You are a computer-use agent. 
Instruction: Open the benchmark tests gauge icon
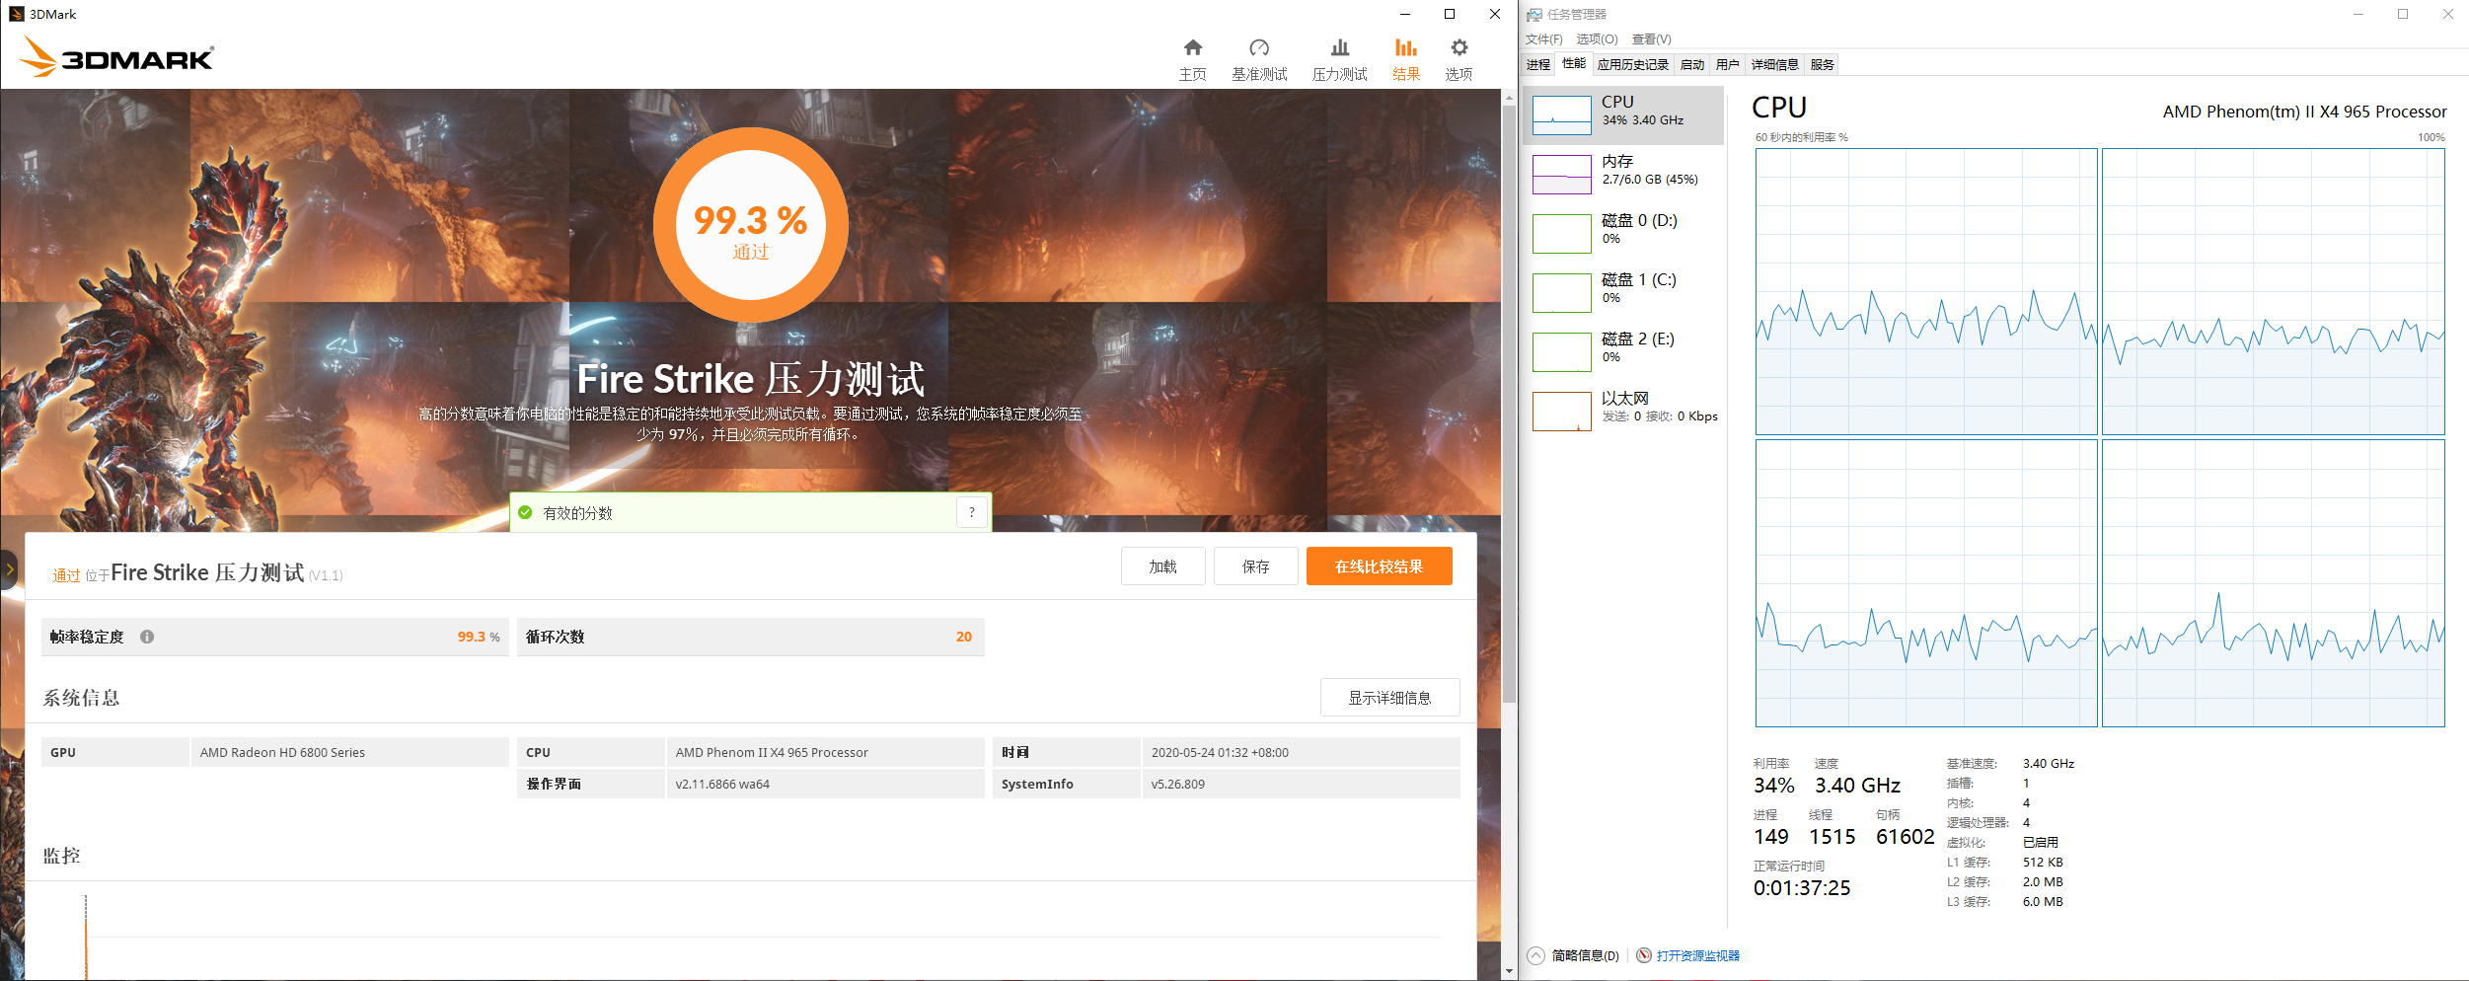pos(1259,47)
